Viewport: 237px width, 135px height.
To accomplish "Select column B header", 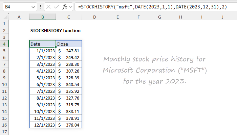I will pyautogui.click(x=43, y=17).
